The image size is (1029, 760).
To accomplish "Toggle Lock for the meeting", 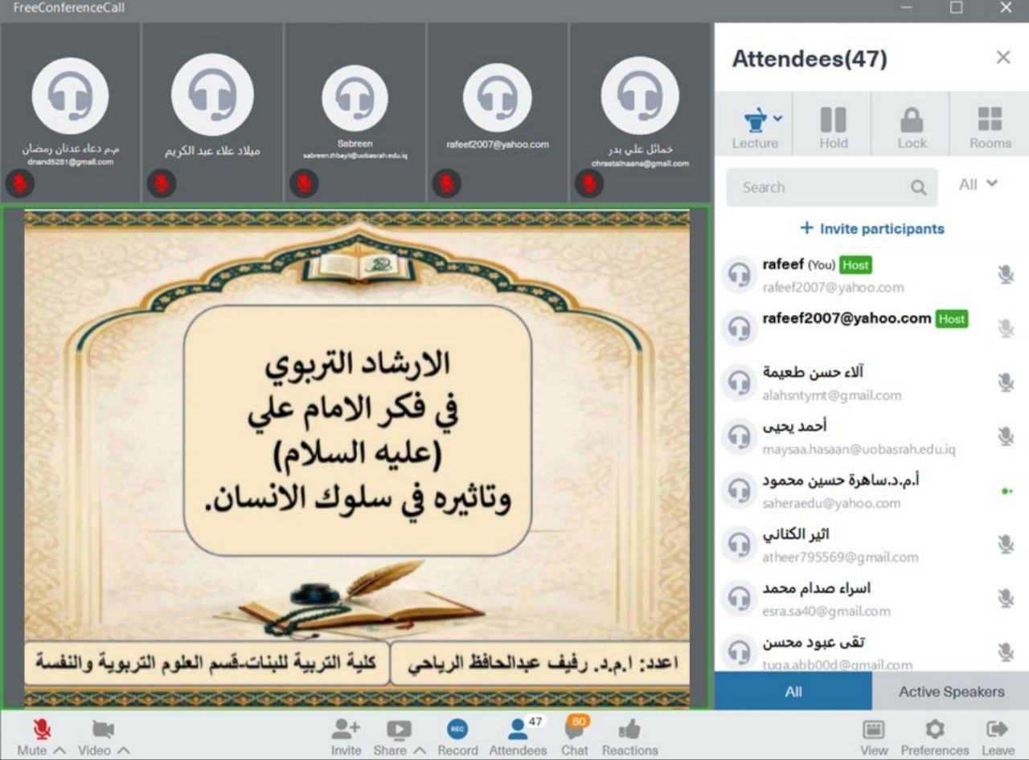I will click(912, 124).
